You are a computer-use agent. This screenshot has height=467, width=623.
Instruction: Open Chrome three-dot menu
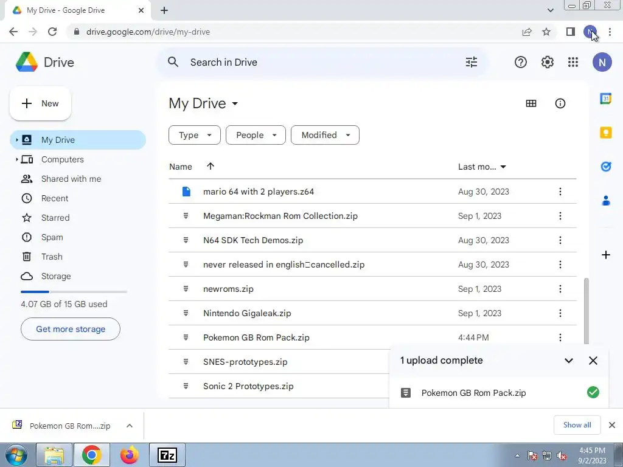coord(610,32)
